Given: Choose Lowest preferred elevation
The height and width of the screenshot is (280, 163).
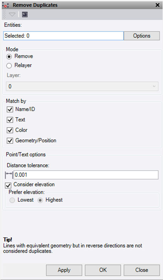Looking at the screenshot, I should pos(12,200).
